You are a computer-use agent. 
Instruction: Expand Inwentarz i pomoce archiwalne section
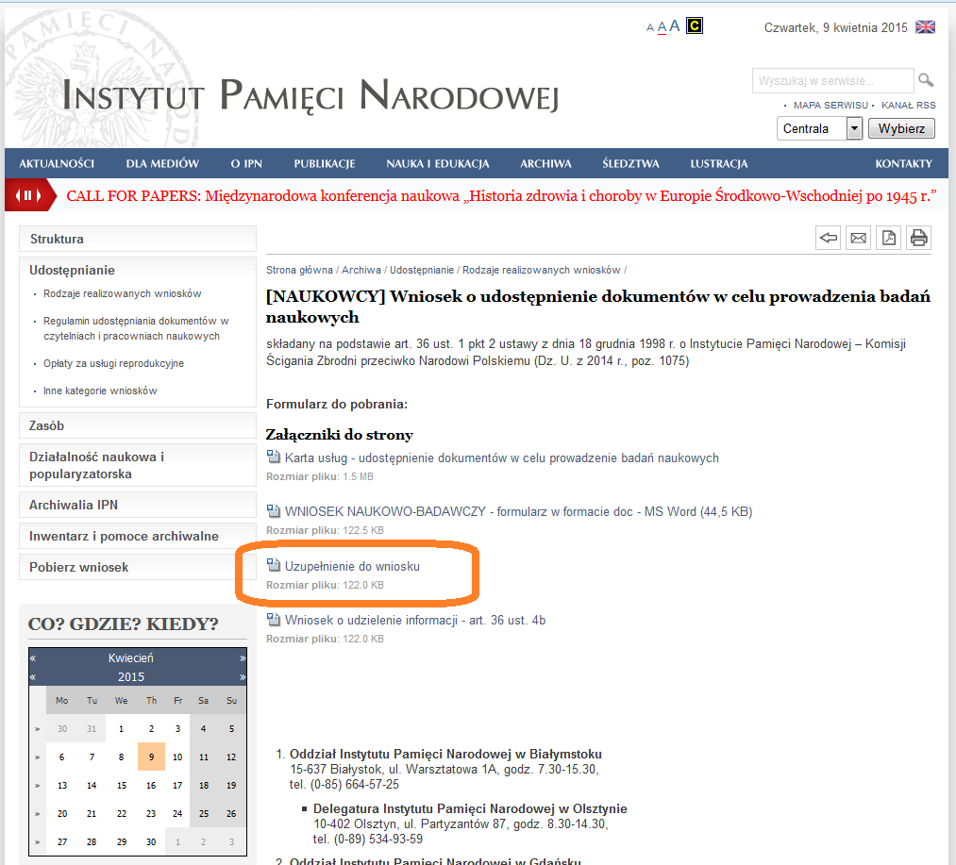click(138, 536)
